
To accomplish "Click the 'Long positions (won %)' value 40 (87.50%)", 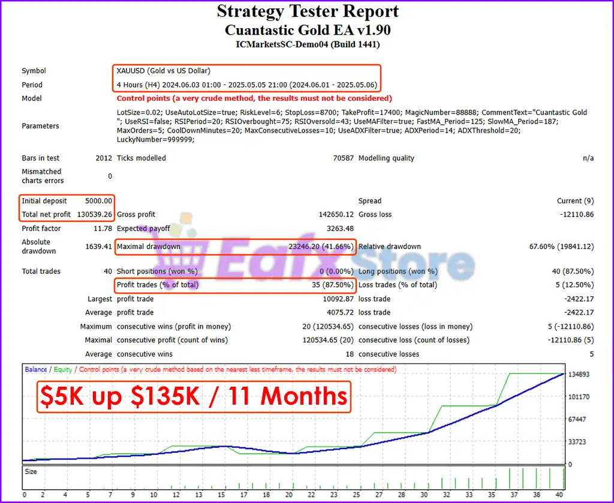I will (x=573, y=271).
